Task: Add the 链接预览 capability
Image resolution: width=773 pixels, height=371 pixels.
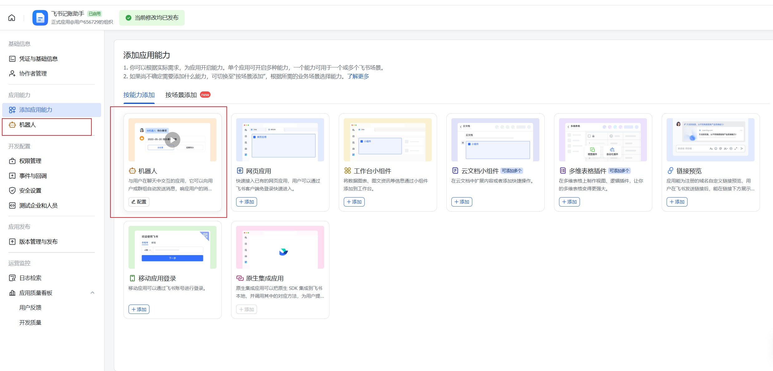Action: tap(677, 202)
